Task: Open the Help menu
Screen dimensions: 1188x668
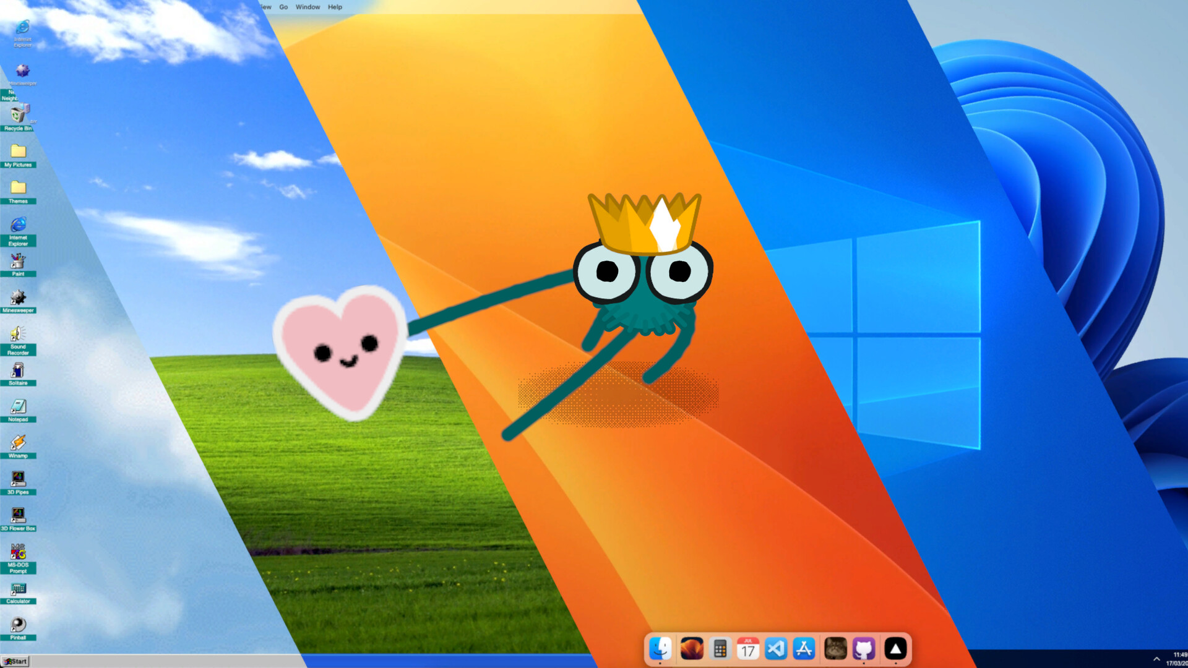Action: tap(335, 7)
